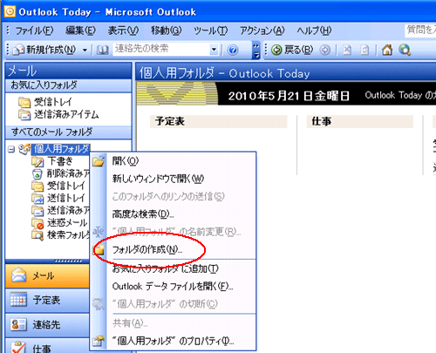The height and width of the screenshot is (353, 436).
Task: Choose 高度な検索(D) in context menu
Action: [173, 214]
